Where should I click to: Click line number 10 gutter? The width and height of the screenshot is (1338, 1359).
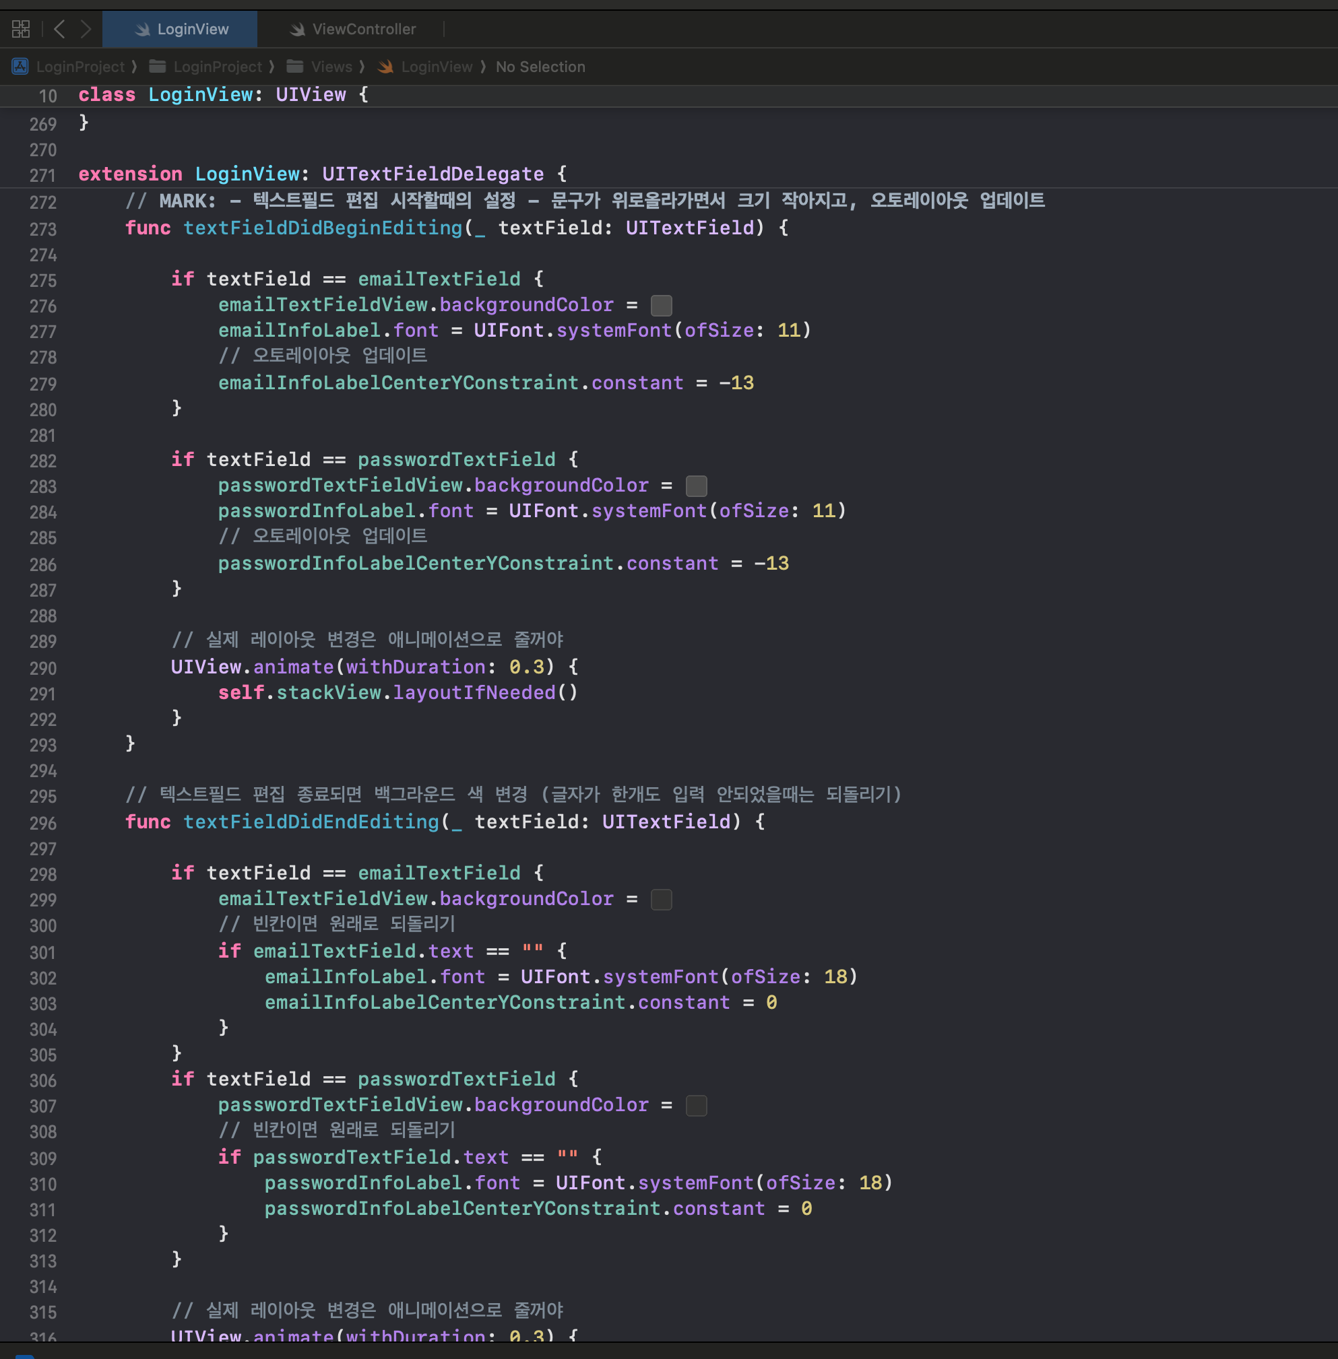click(x=48, y=96)
